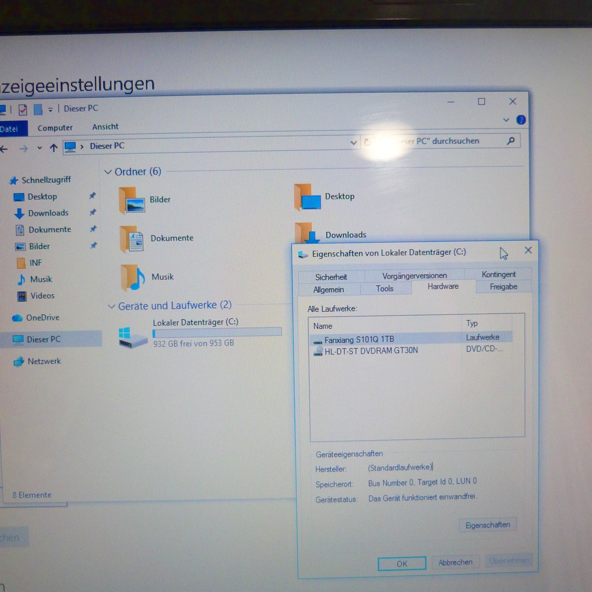Viewport: 592px width, 592px height.
Task: Click the search box in Dieser PC
Action: [x=440, y=141]
